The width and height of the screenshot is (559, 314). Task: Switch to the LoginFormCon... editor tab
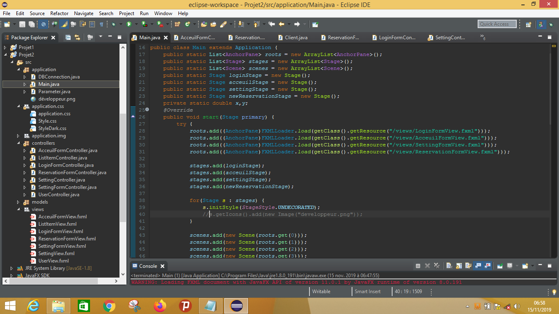tap(393, 37)
